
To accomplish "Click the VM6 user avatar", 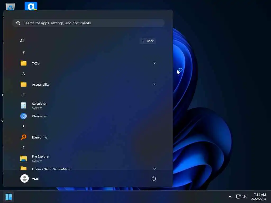I will click(x=25, y=178).
